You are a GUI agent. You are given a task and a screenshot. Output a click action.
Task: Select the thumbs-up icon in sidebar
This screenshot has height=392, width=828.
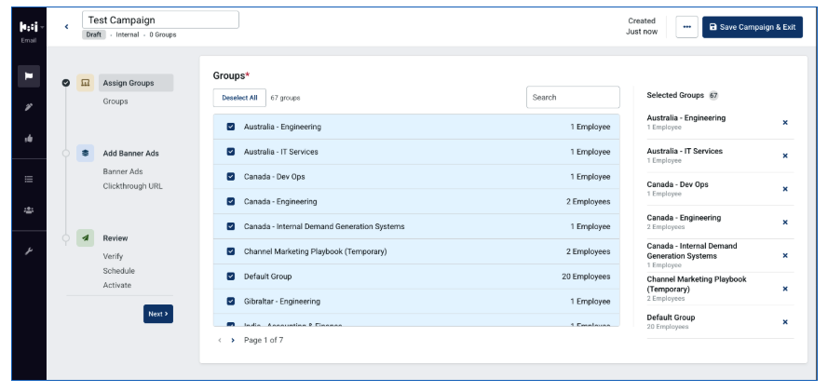click(29, 138)
